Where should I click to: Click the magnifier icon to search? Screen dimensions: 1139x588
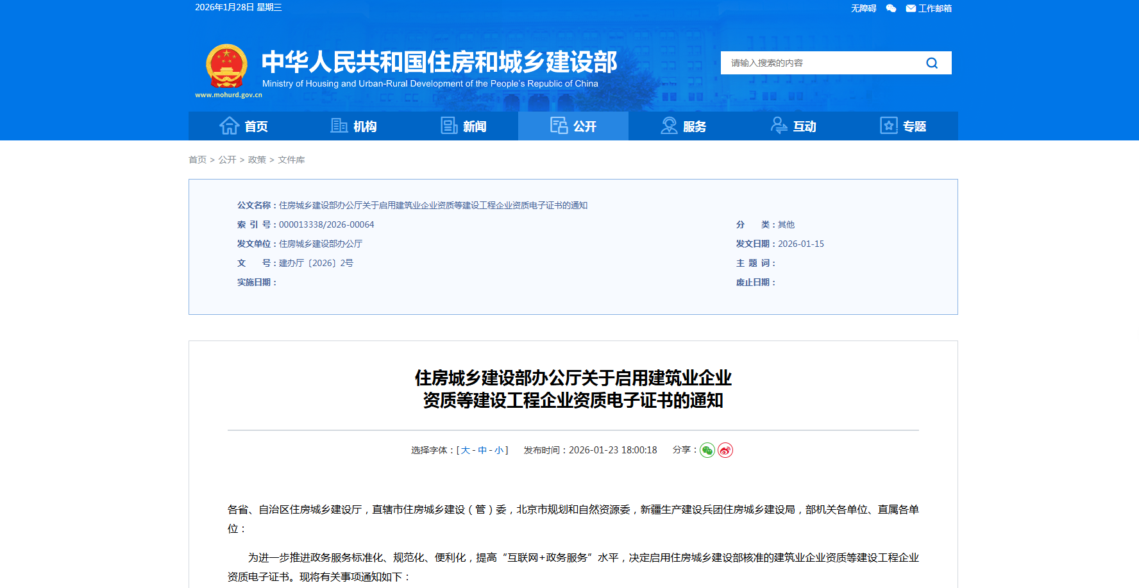click(931, 62)
